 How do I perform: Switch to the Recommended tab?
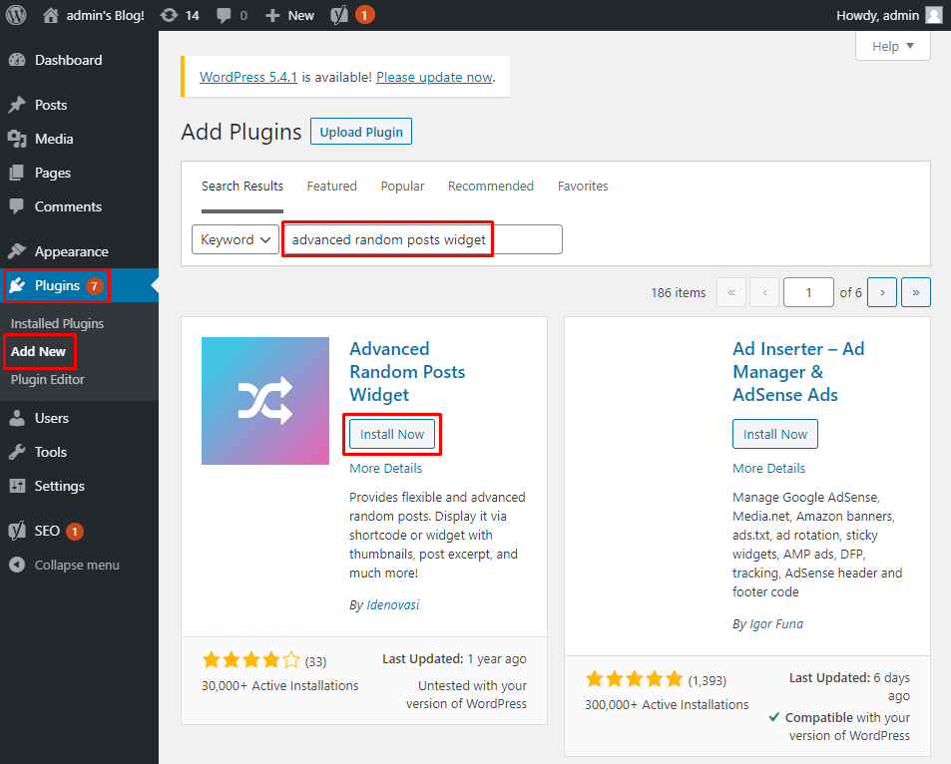click(x=491, y=187)
